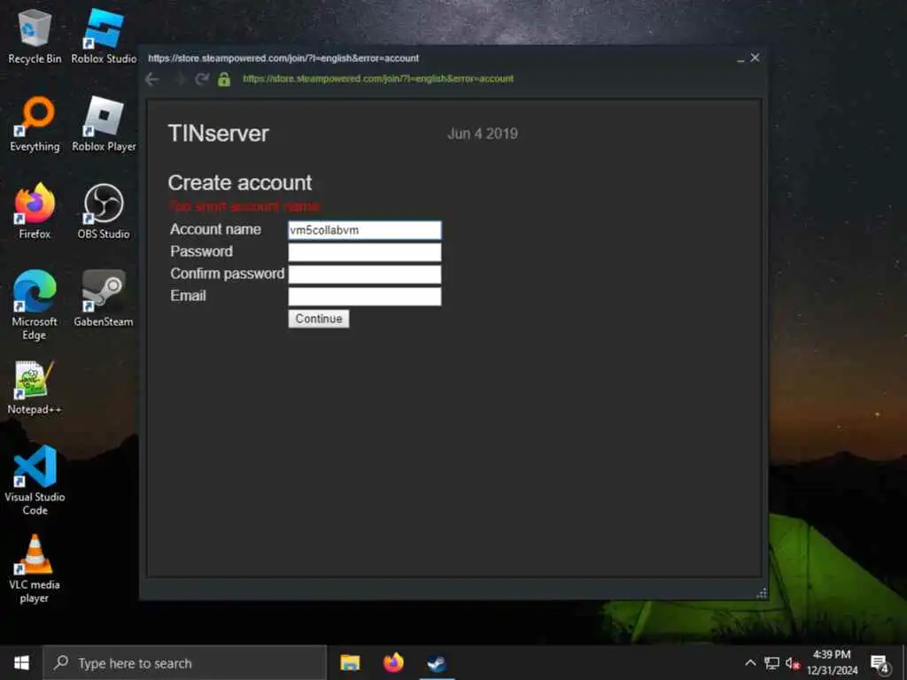Close the Steam browser window
This screenshot has width=907, height=680.
pos(755,58)
